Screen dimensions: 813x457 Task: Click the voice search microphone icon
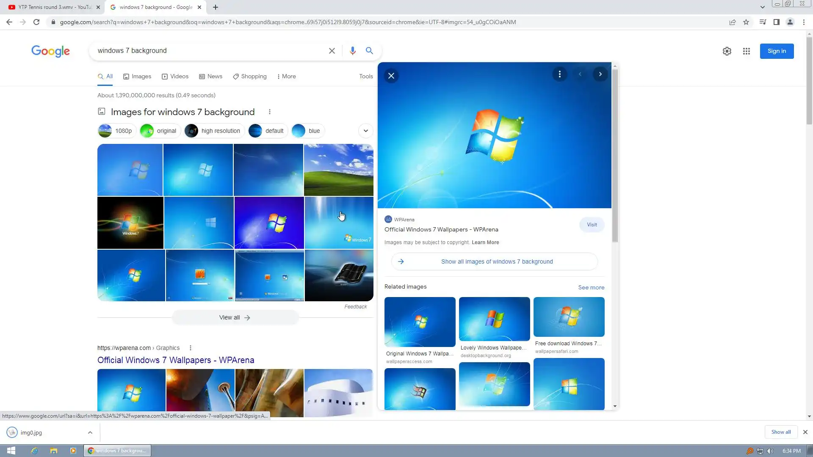352,51
